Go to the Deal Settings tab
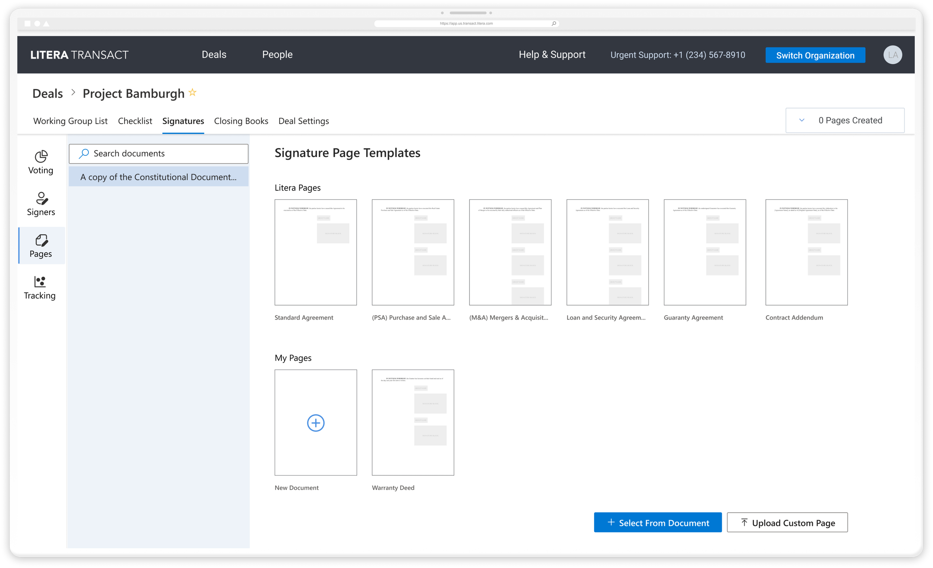Image resolution: width=933 pixels, height=568 pixels. click(x=303, y=121)
